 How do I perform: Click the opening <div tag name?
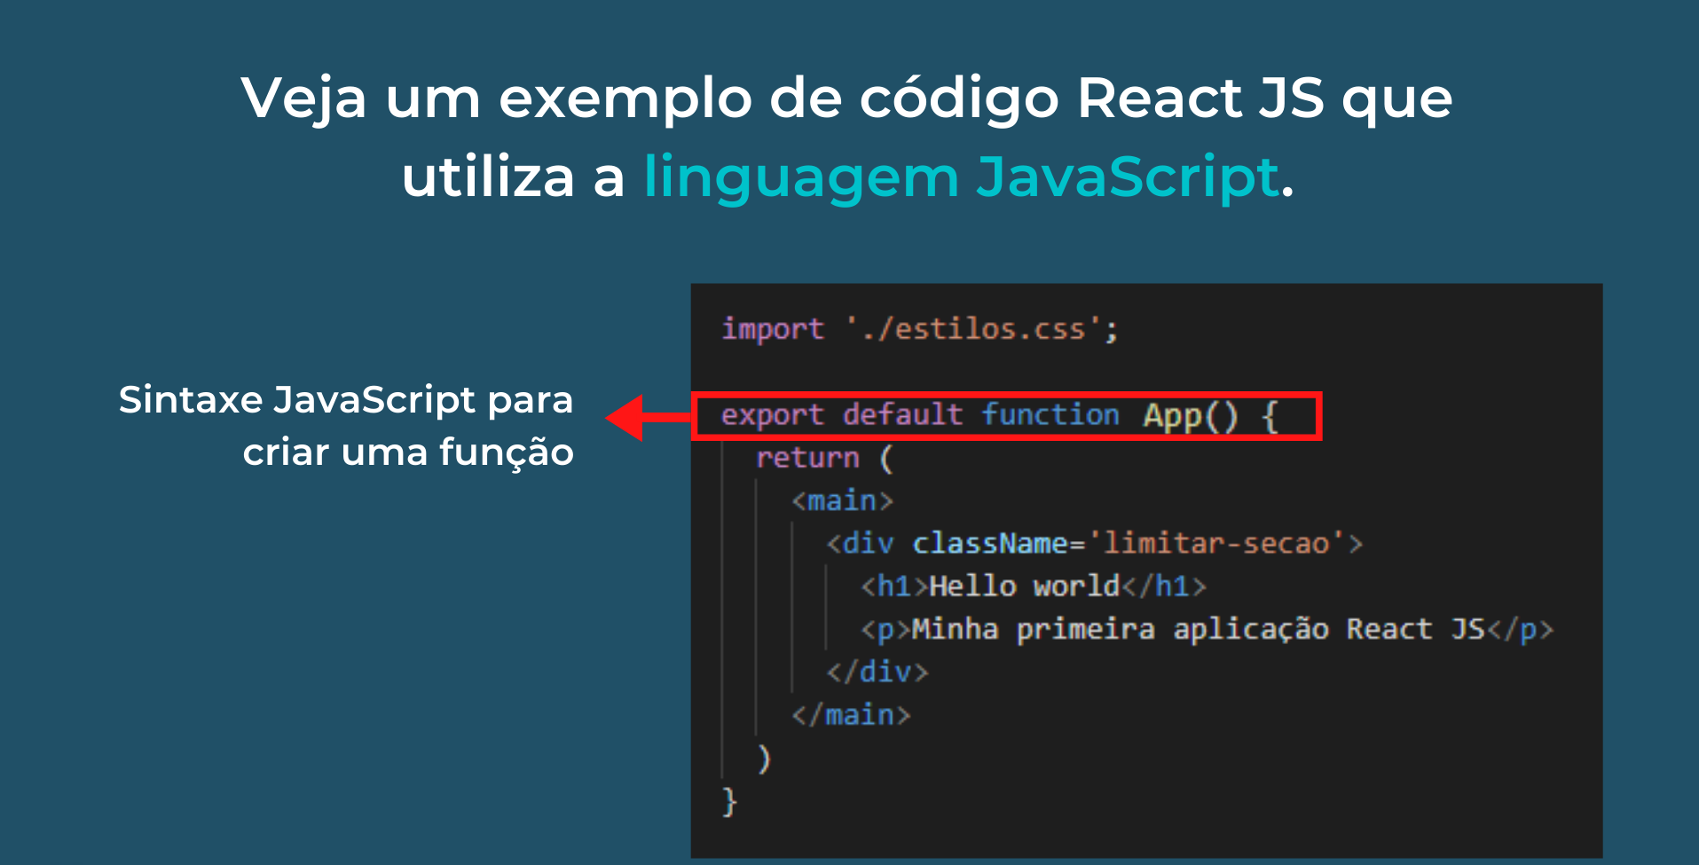pyautogui.click(x=867, y=543)
